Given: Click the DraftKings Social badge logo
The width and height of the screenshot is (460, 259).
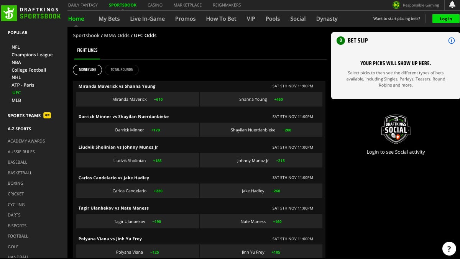Looking at the screenshot, I should pyautogui.click(x=396, y=129).
